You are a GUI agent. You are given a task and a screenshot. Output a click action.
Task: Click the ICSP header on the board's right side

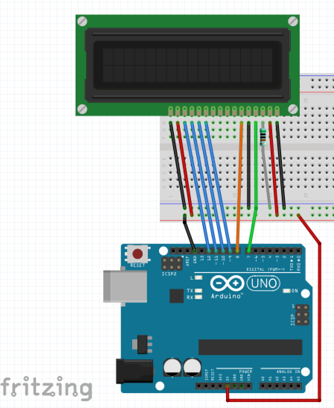(x=302, y=315)
